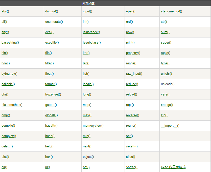Open the frozenset() link

53,94
